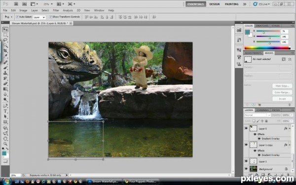Image resolution: width=296 pixels, height=185 pixels.
Task: Select the Zoom tool in toolbox
Action: click(5, 144)
